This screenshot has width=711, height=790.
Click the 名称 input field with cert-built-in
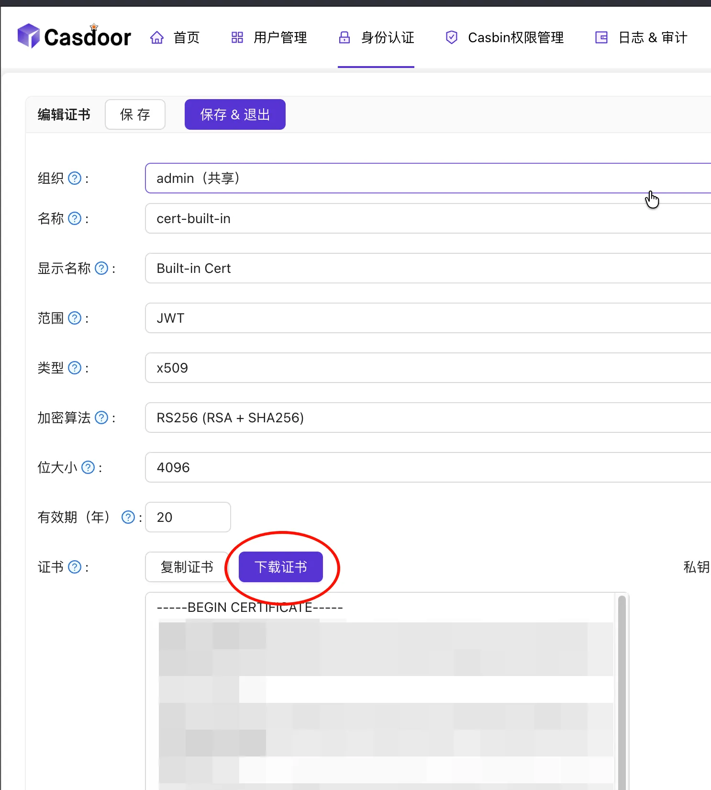[x=426, y=219]
